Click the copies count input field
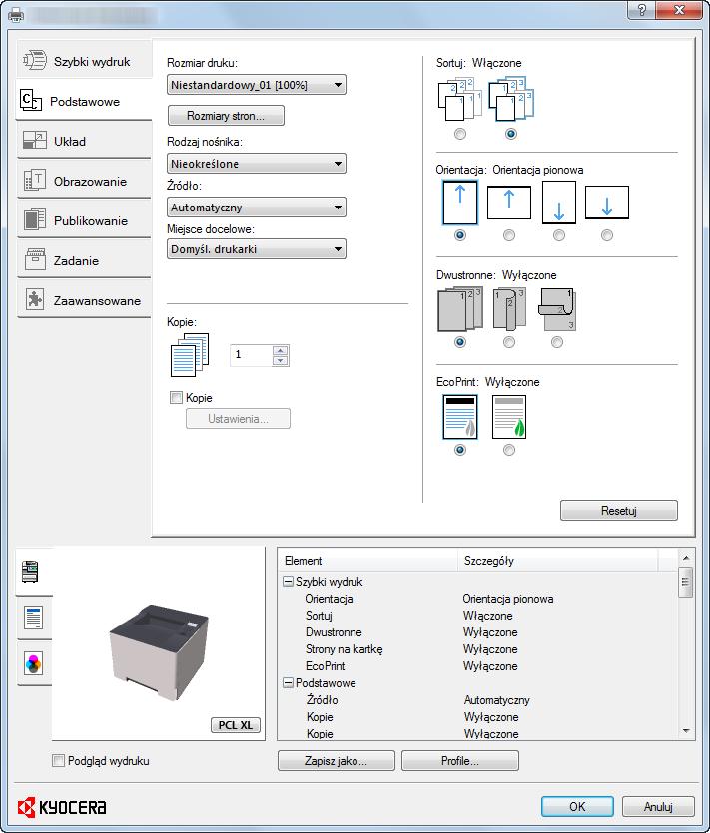The image size is (710, 833). point(251,355)
